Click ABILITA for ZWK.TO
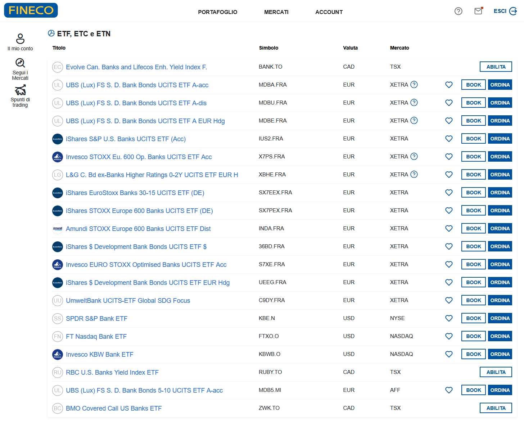Viewport: 524px width, 421px height. pos(496,408)
